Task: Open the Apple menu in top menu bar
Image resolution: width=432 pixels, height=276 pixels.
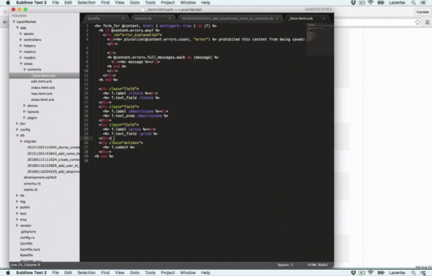Action: coord(8,3)
